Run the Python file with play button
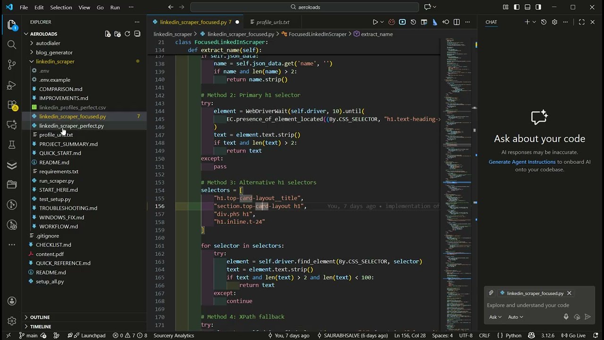This screenshot has width=604, height=340. [375, 22]
